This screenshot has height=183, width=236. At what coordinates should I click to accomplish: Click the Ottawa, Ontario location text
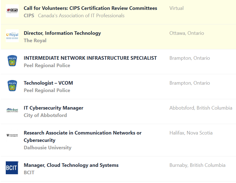click(x=187, y=33)
